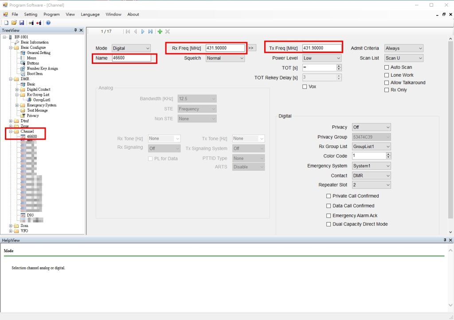This screenshot has height=320, width=454.
Task: Toggle Allow Talkaround checkbox
Action: pos(387,83)
